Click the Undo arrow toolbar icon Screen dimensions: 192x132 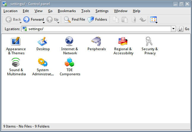click(142, 19)
